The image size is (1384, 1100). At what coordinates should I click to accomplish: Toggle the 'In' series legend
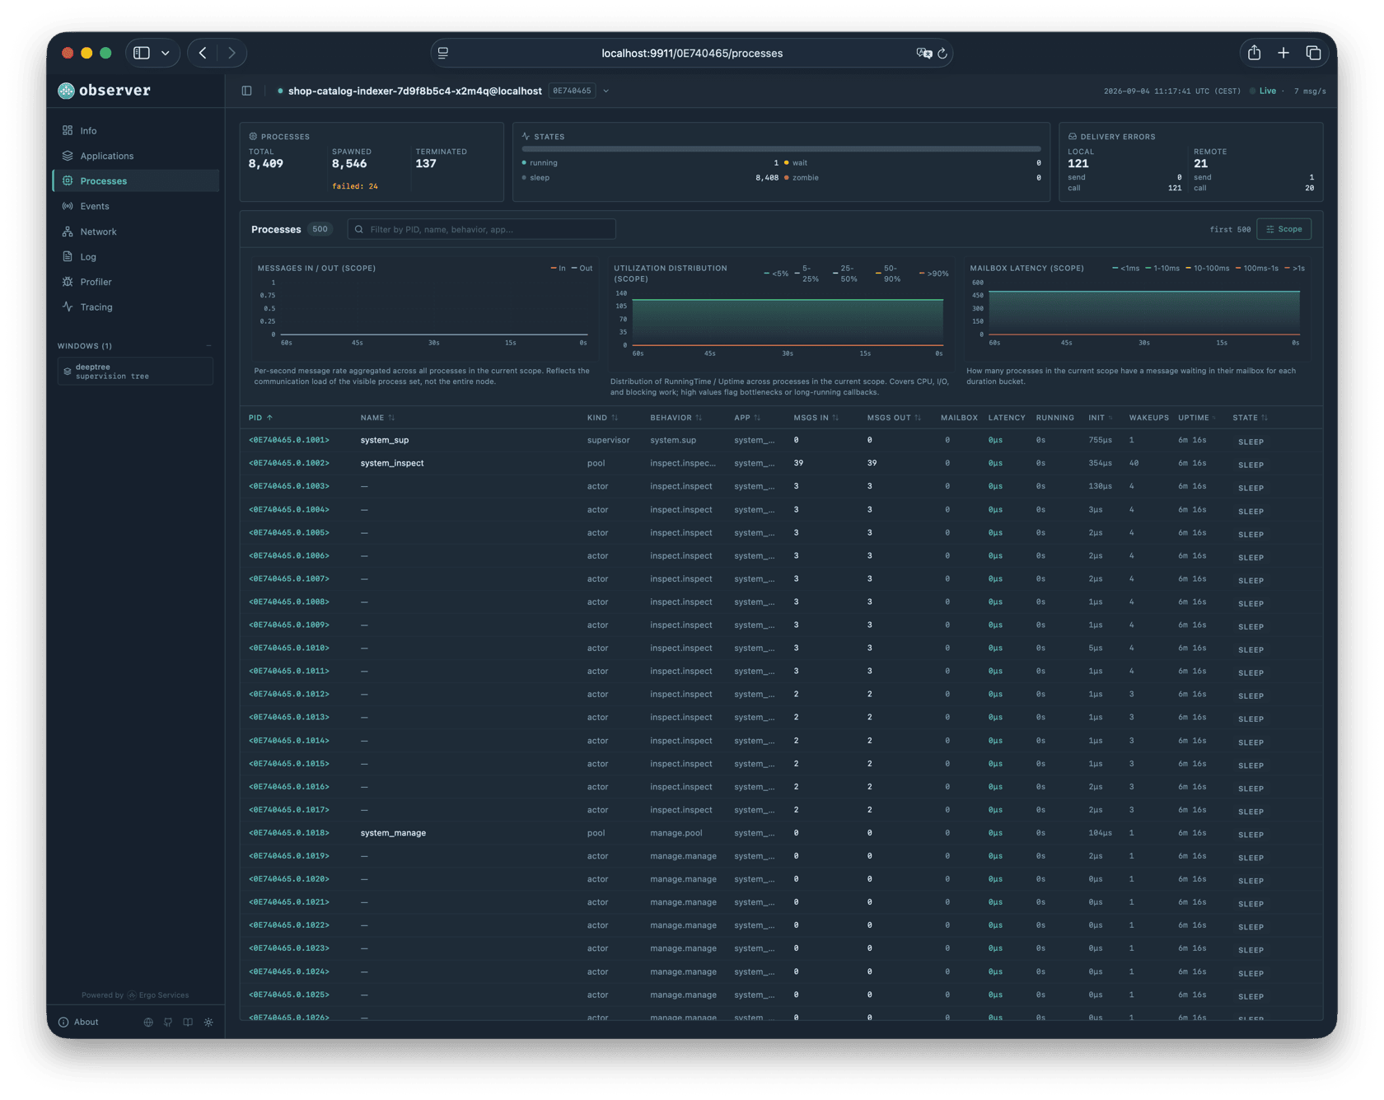point(558,268)
